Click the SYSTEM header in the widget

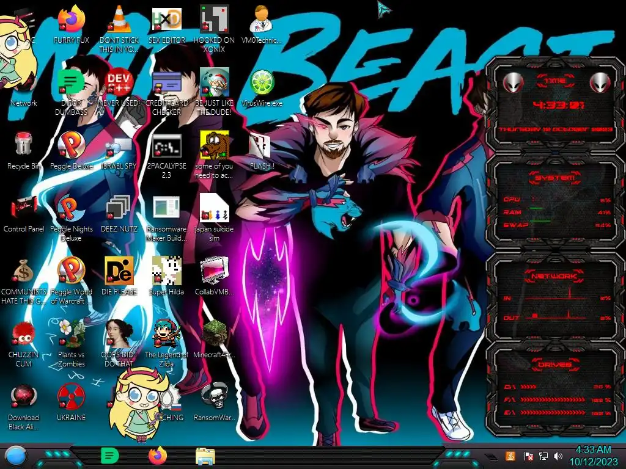click(554, 178)
